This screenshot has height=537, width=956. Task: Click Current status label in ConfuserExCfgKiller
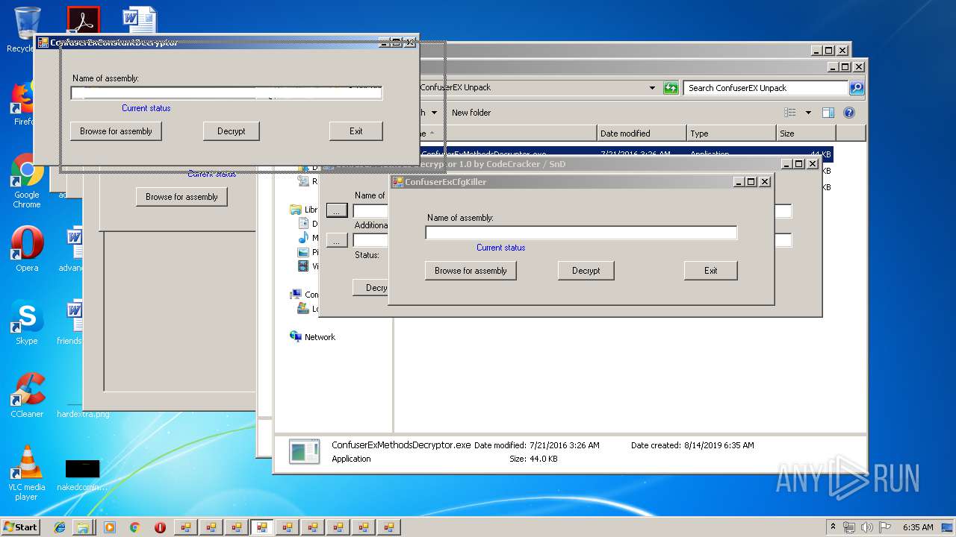click(x=501, y=248)
